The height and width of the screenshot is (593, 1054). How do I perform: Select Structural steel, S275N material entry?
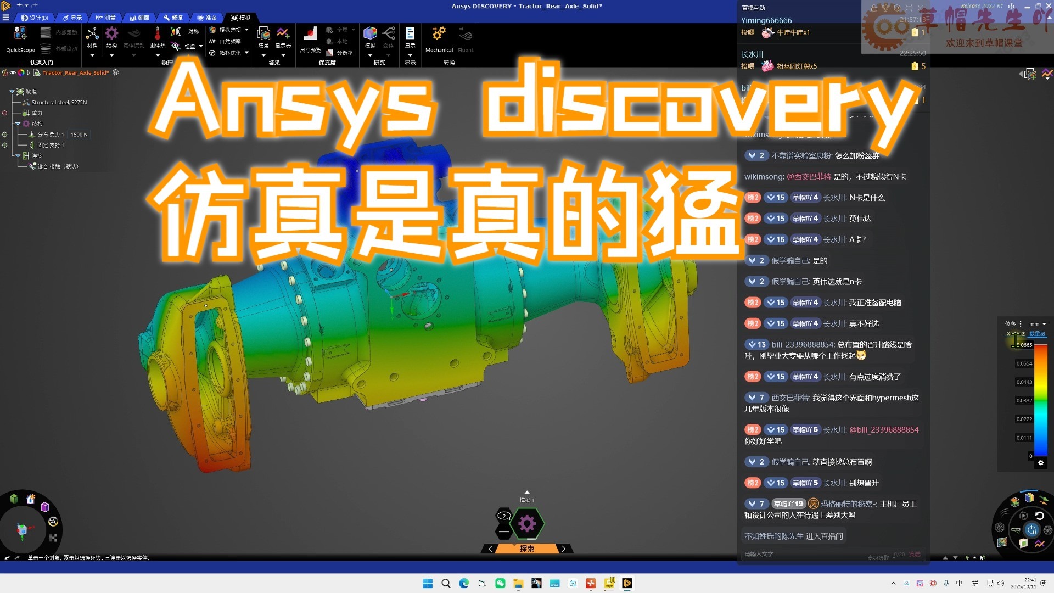coord(59,103)
